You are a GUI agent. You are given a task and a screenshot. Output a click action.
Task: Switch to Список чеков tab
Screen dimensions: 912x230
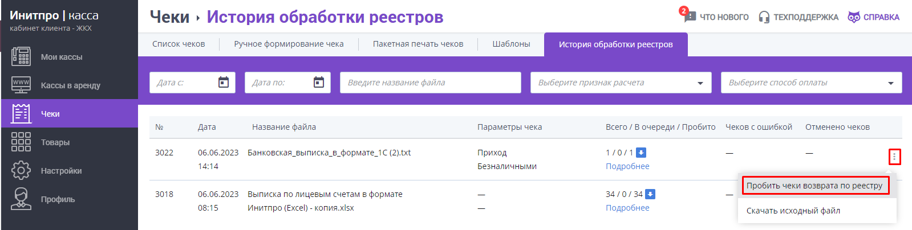click(179, 44)
